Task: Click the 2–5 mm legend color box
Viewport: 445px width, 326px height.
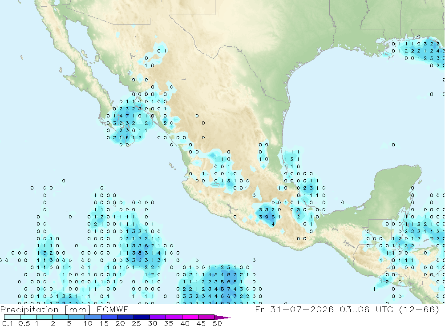Action: point(61,317)
